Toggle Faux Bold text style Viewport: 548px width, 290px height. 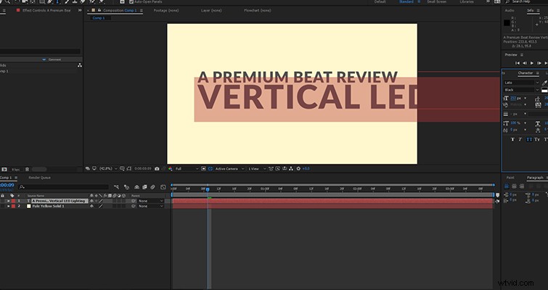pyautogui.click(x=512, y=140)
